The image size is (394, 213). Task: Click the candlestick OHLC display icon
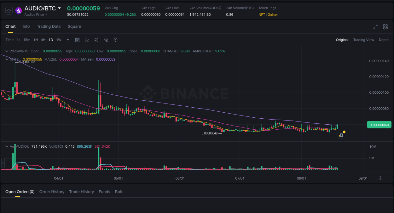click(96, 40)
